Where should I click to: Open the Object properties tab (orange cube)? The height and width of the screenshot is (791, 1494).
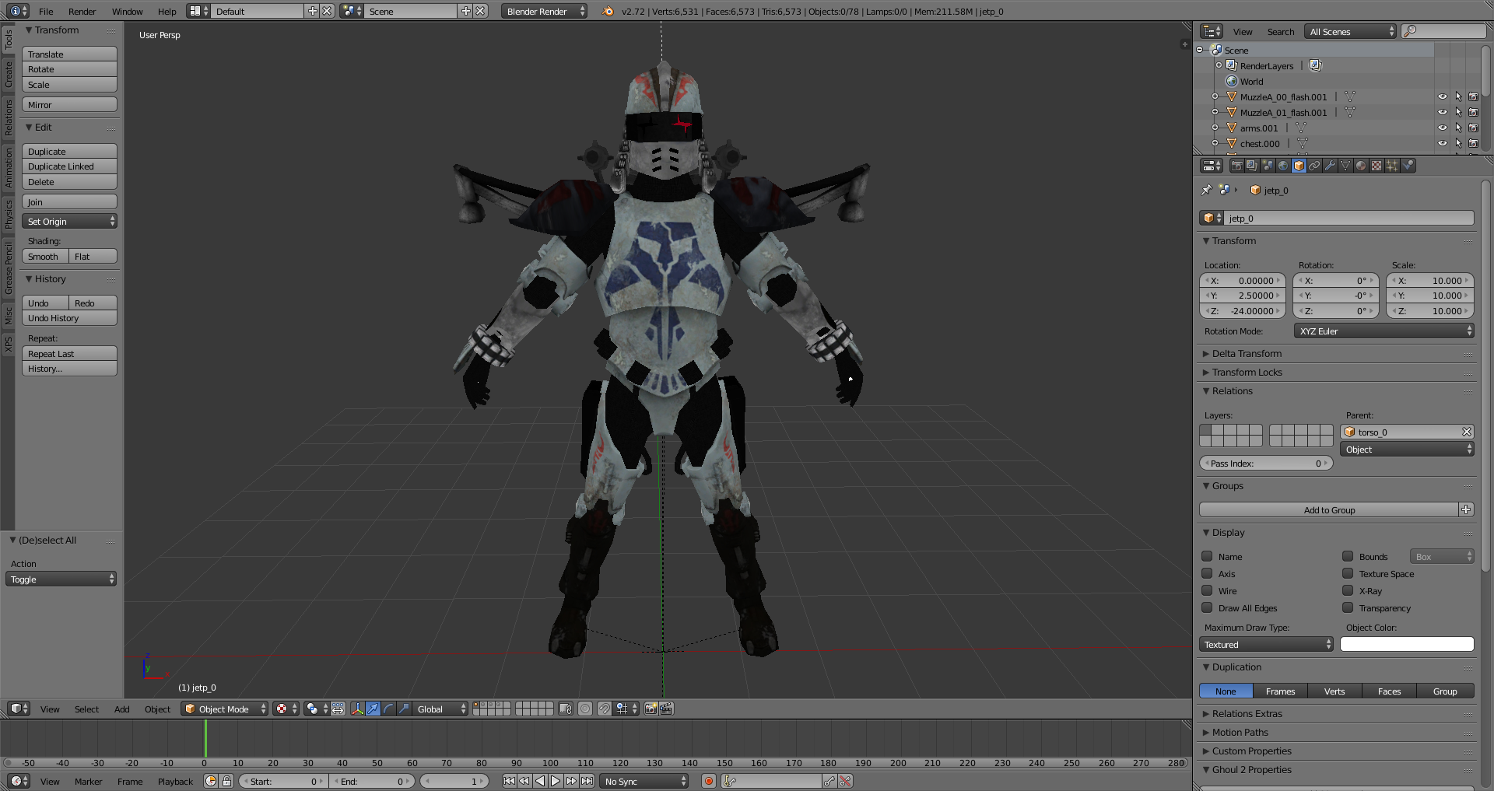[1299, 166]
